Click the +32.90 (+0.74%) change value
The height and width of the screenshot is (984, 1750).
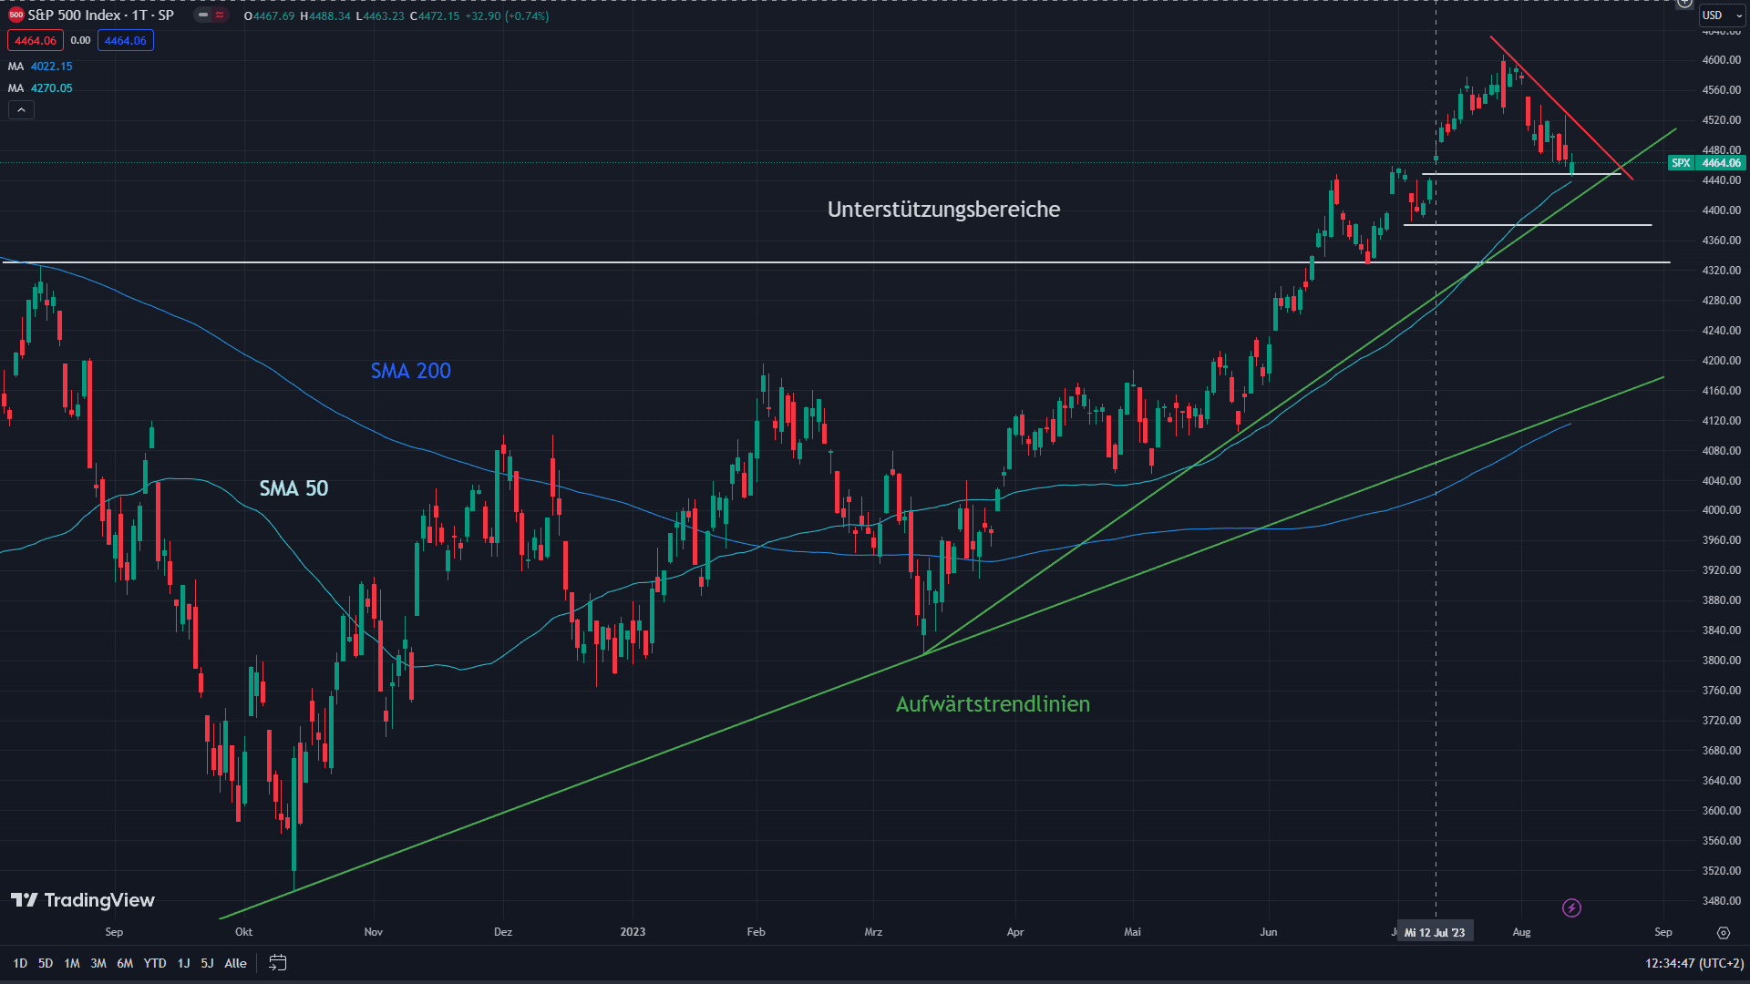507,16
